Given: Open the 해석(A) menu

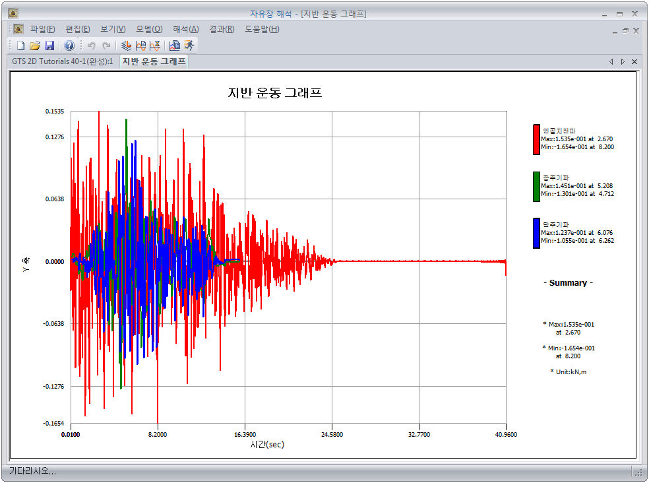Looking at the screenshot, I should click(186, 29).
